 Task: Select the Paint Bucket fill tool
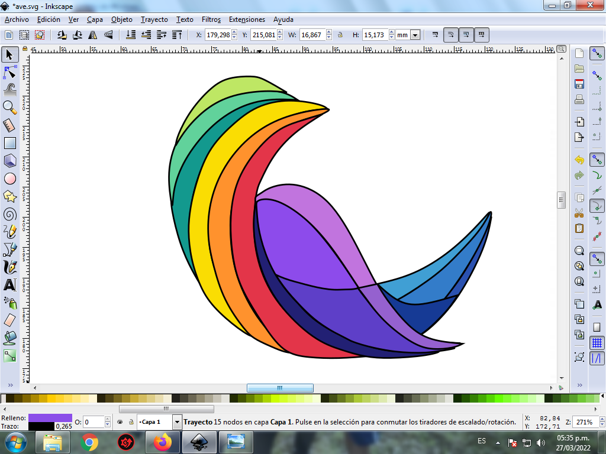(x=9, y=338)
